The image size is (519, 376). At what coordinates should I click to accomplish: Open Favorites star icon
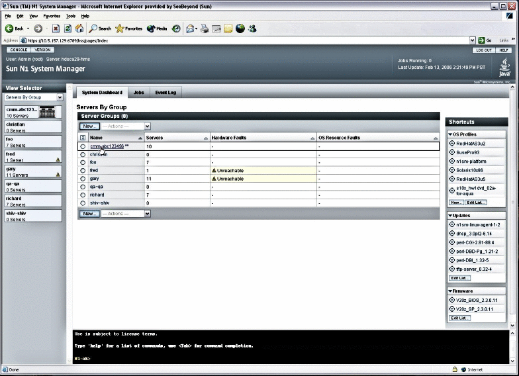coord(119,29)
